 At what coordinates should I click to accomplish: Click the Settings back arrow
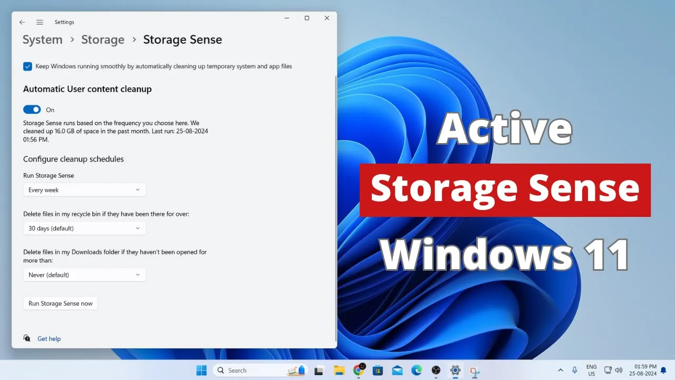coord(22,22)
